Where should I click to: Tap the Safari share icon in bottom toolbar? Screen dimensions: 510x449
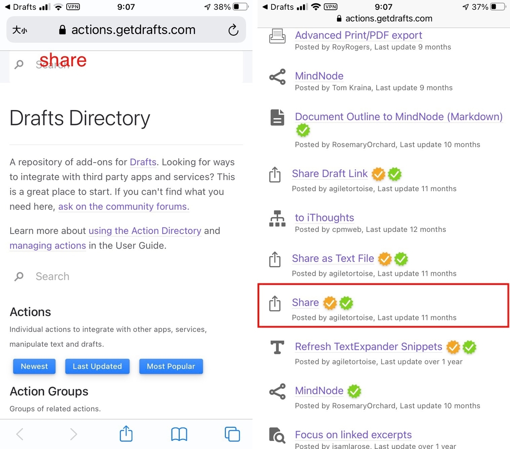tap(126, 434)
